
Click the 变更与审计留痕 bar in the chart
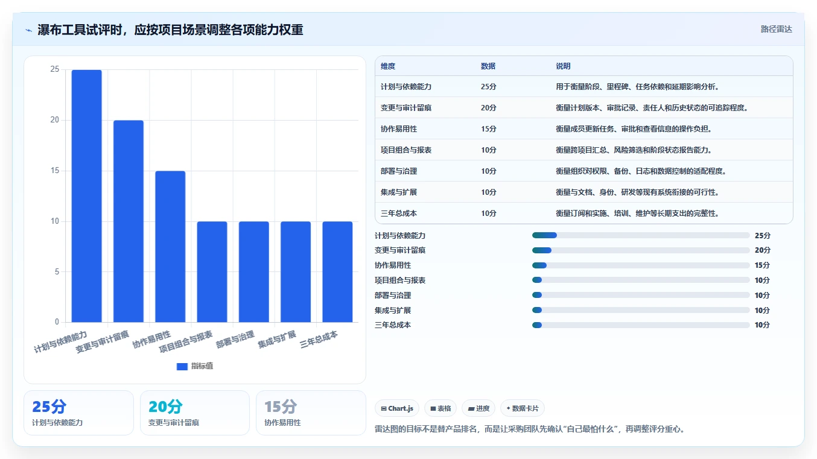pos(129,221)
